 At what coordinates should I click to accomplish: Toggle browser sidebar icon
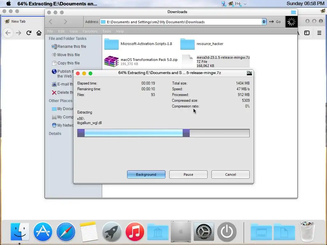click(307, 33)
